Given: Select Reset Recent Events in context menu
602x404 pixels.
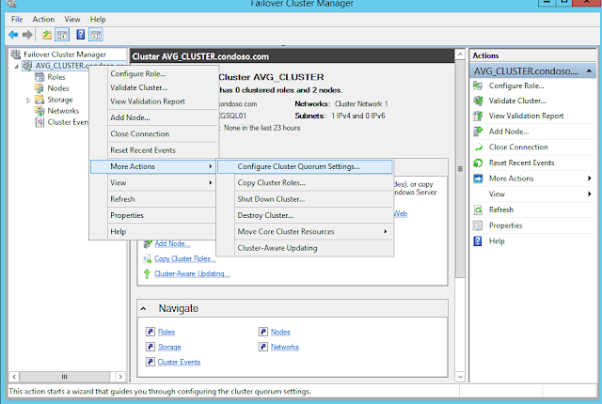Looking at the screenshot, I should pos(152,150).
